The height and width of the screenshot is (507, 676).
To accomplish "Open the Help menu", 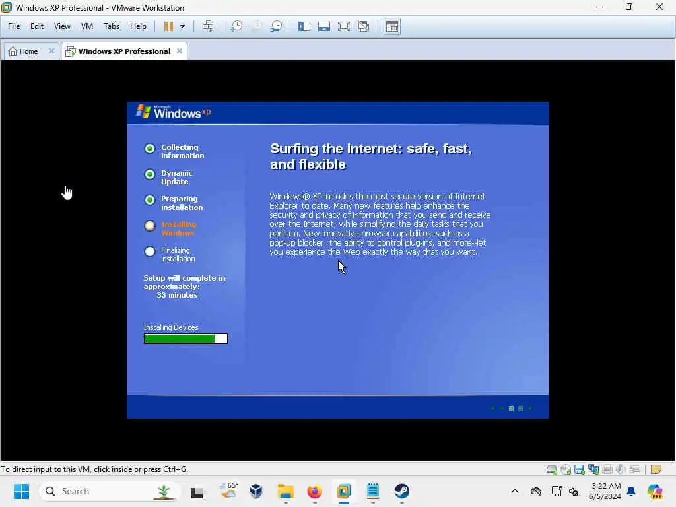I will click(138, 26).
